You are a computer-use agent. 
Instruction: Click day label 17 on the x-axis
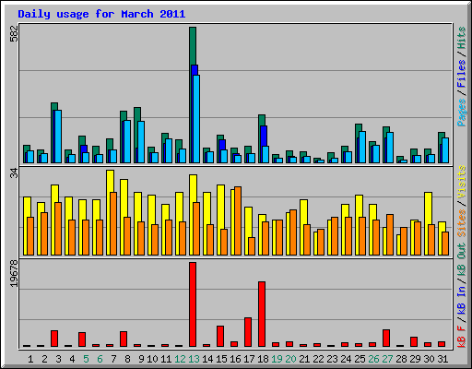pos(249,359)
